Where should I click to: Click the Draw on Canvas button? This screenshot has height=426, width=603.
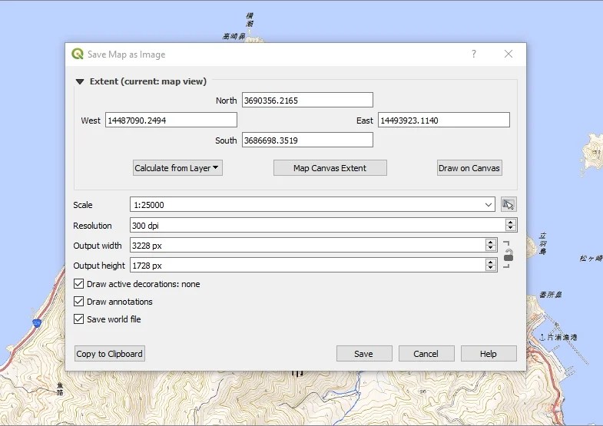coord(469,168)
